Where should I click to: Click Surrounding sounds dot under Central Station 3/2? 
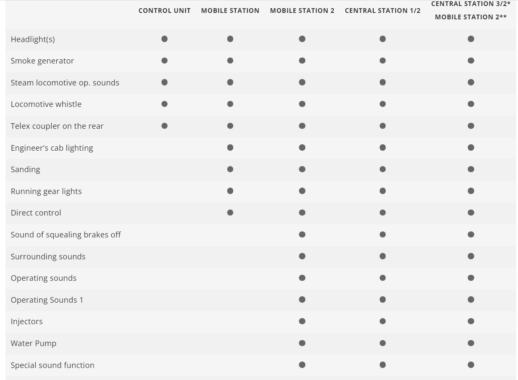pos(471,256)
